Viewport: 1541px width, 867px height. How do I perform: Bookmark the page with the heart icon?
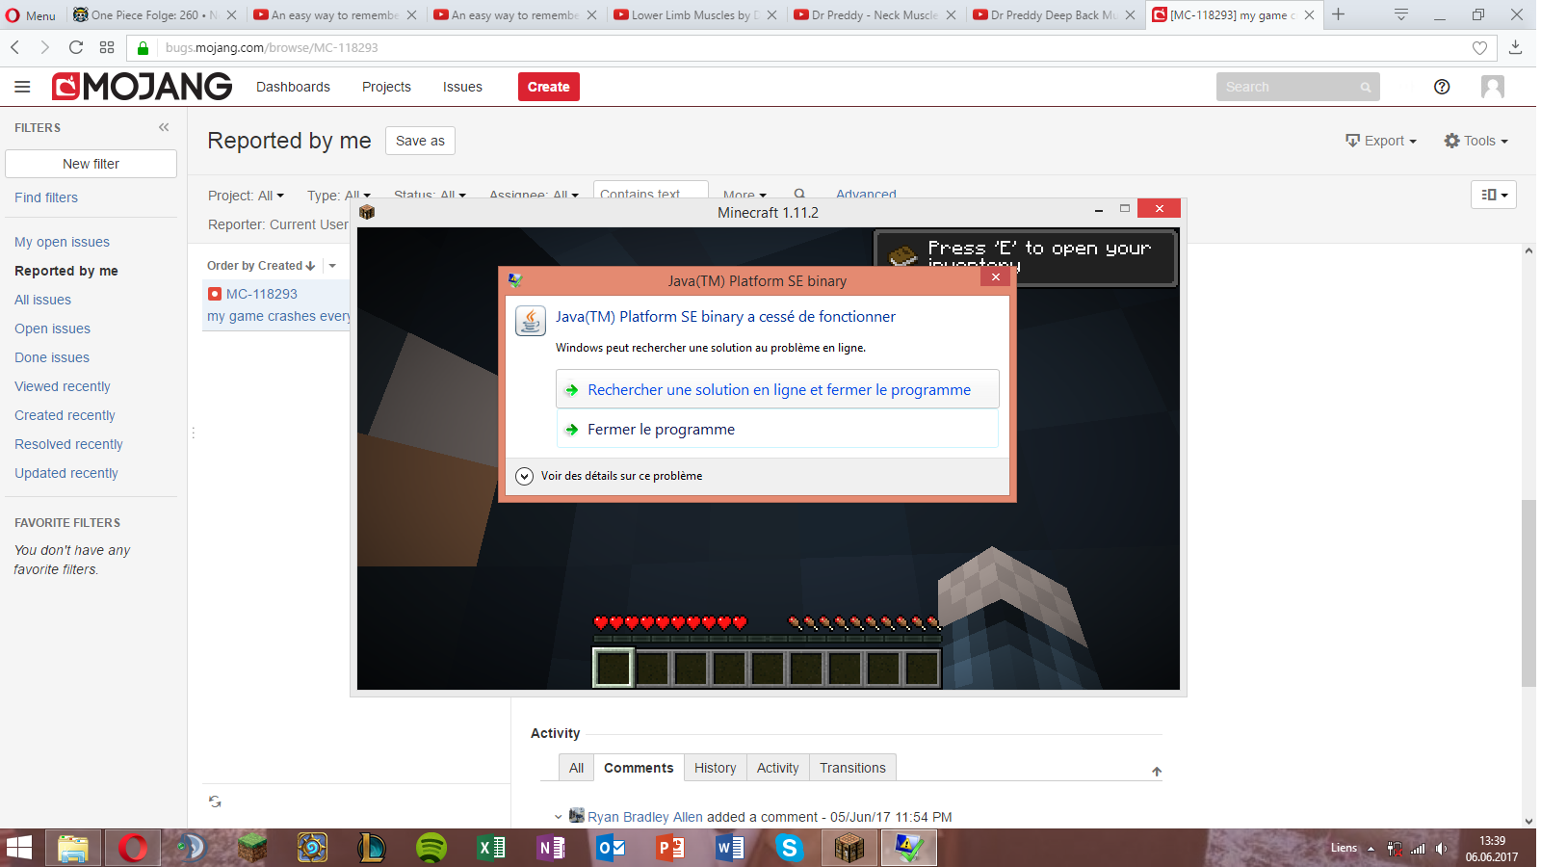(x=1479, y=48)
